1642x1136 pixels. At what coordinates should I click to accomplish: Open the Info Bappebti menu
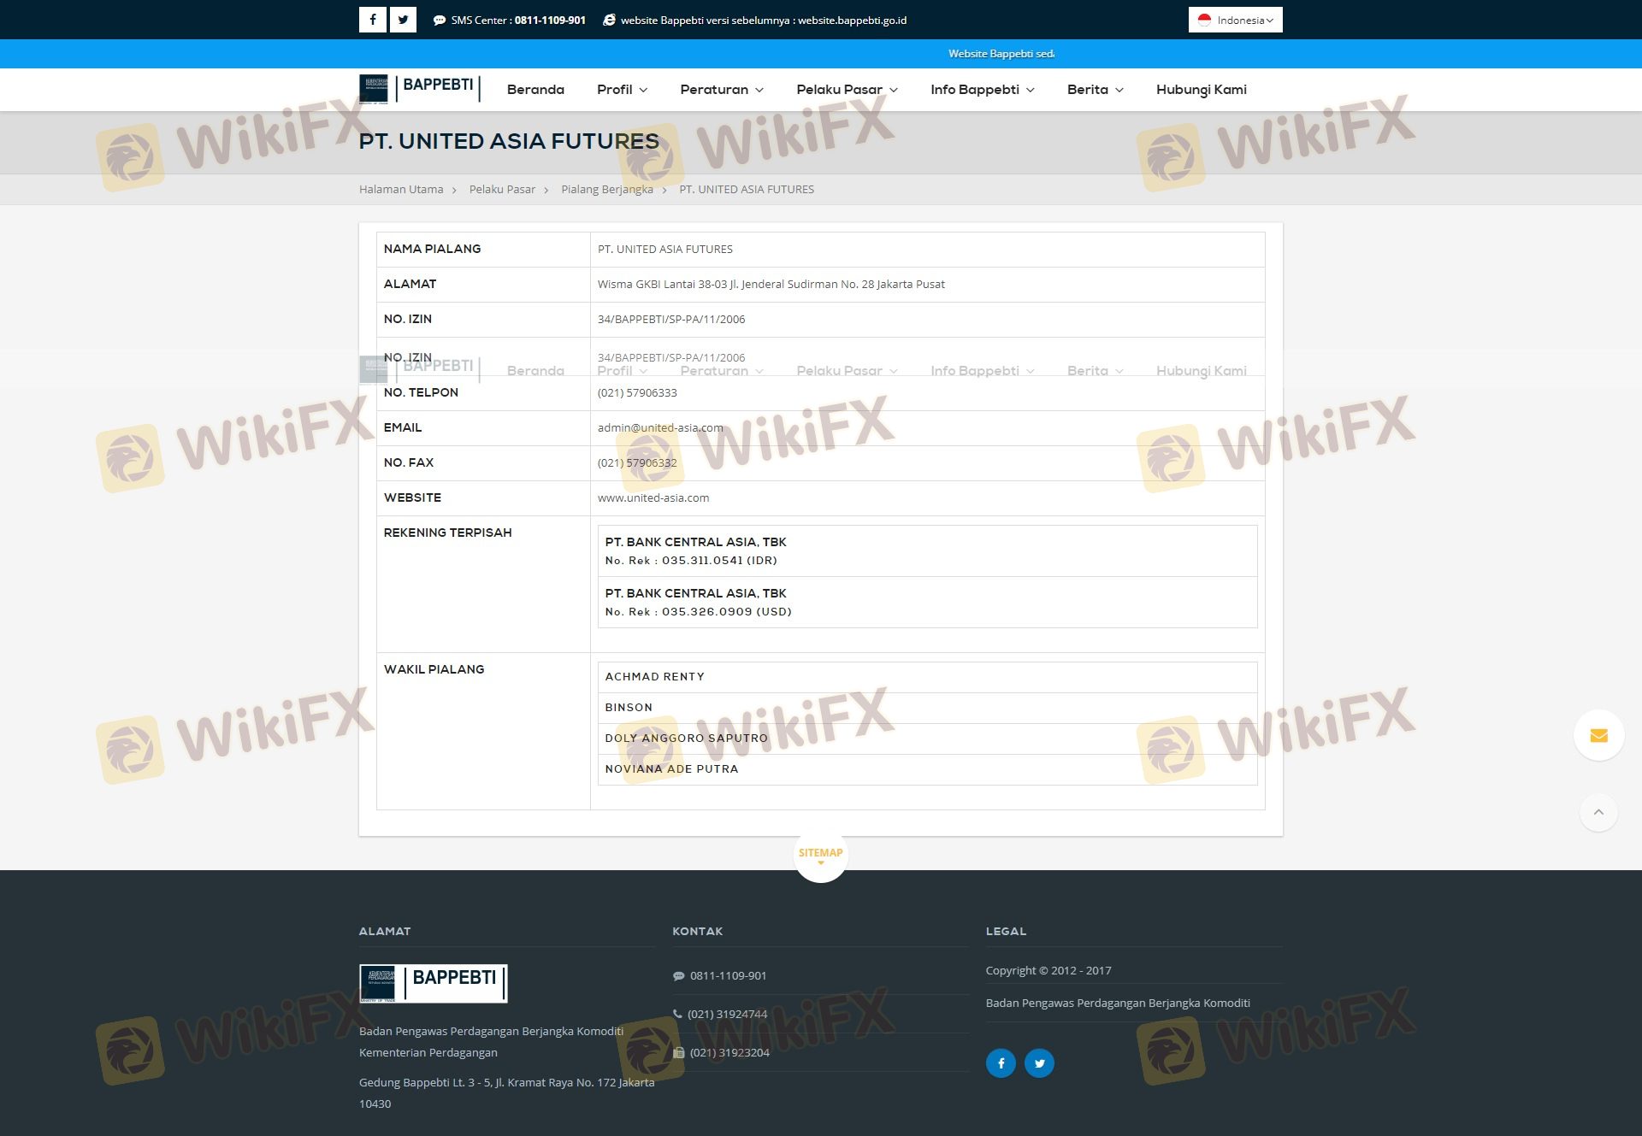982,90
